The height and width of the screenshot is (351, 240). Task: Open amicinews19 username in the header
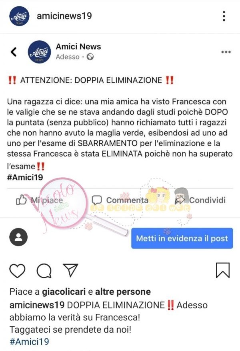point(64,16)
